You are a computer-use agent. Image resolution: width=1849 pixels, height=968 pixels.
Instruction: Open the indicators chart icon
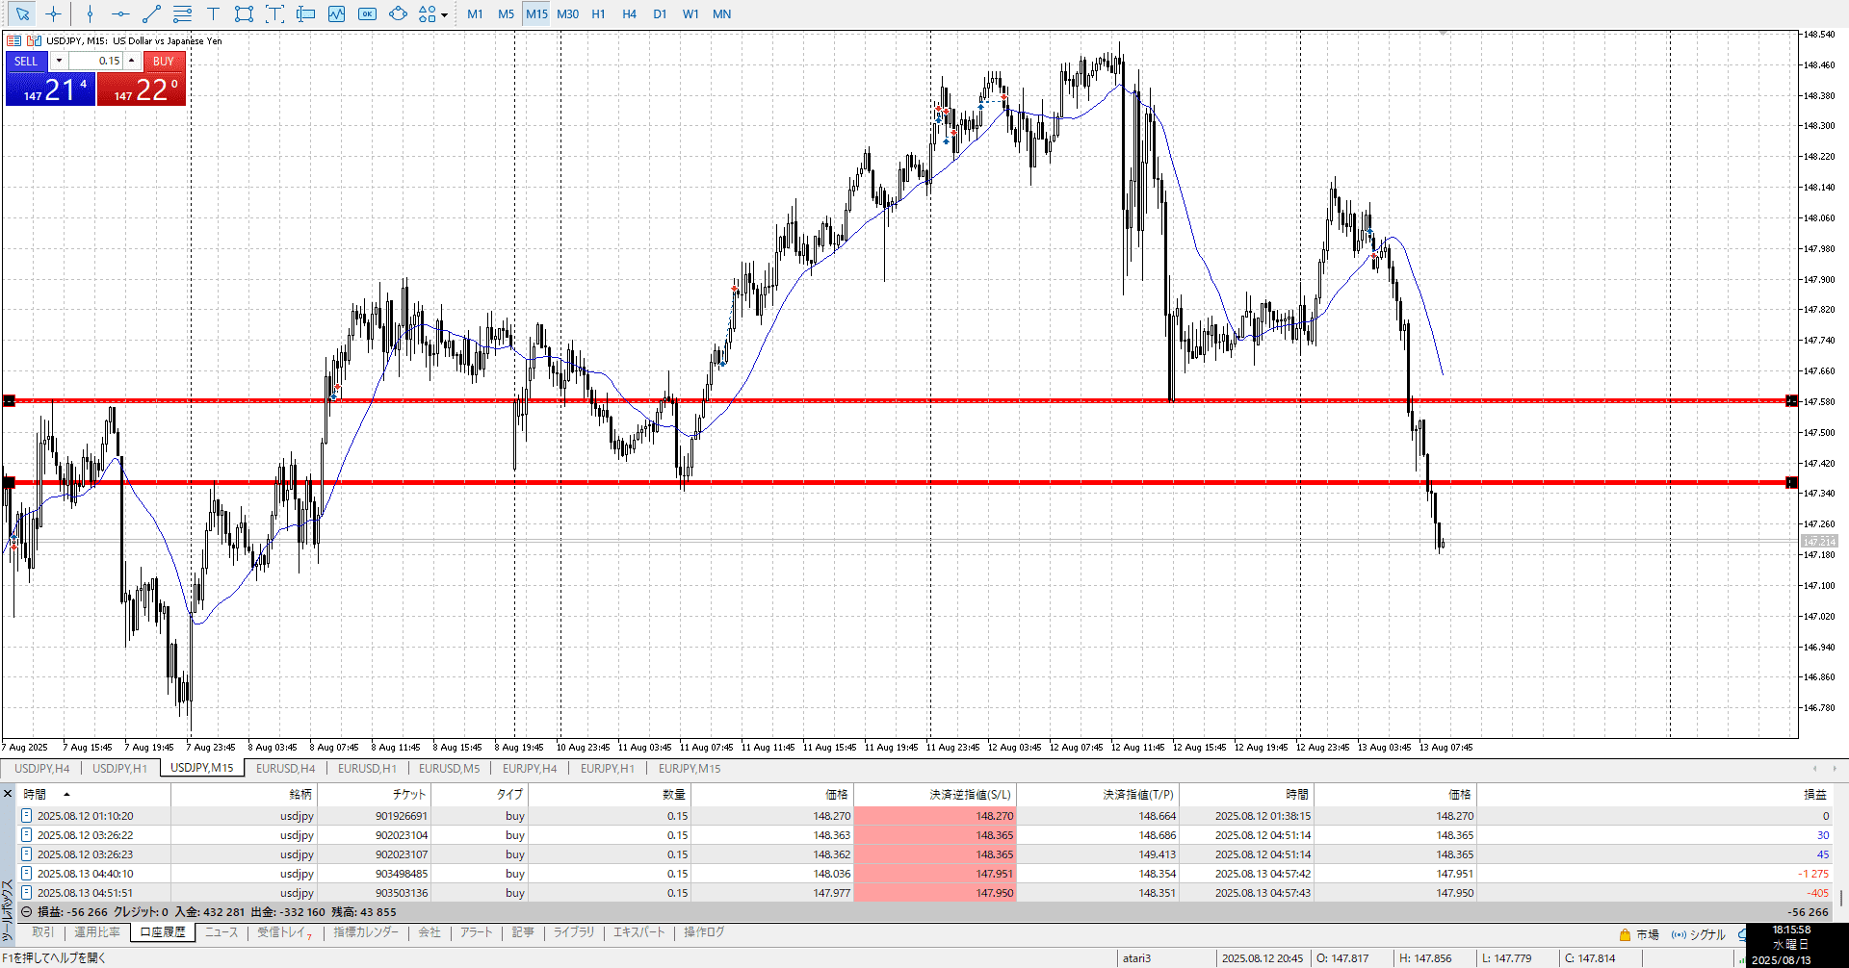(336, 14)
